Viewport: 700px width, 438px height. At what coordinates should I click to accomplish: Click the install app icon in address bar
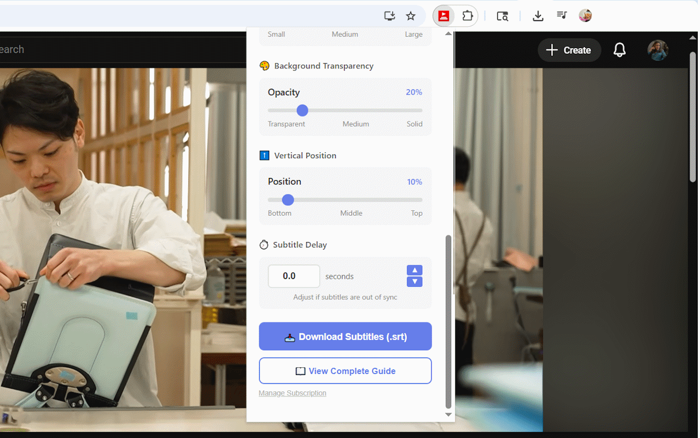pyautogui.click(x=389, y=16)
